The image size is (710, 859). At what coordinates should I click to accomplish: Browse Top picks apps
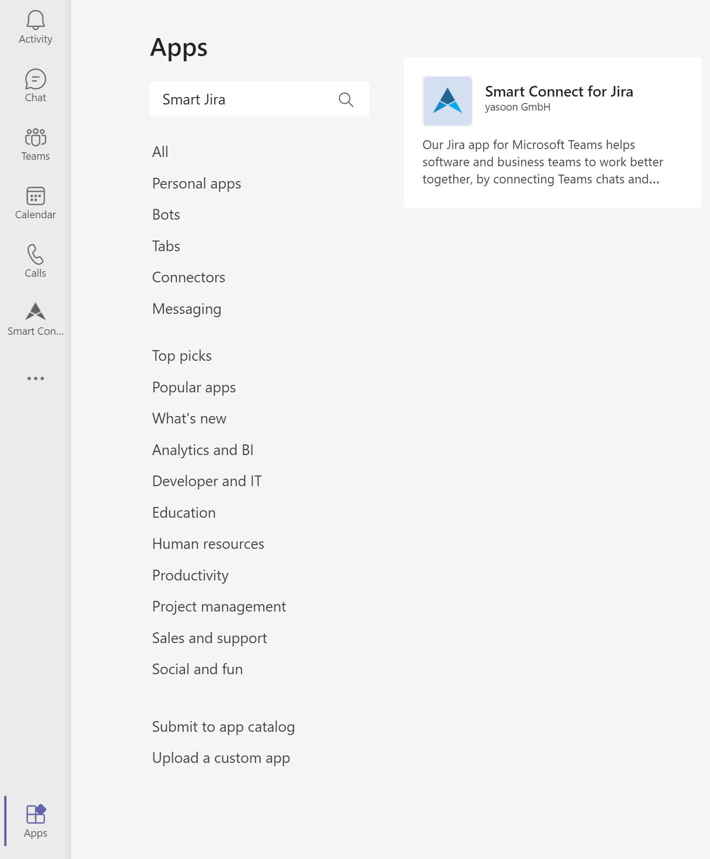(x=181, y=356)
